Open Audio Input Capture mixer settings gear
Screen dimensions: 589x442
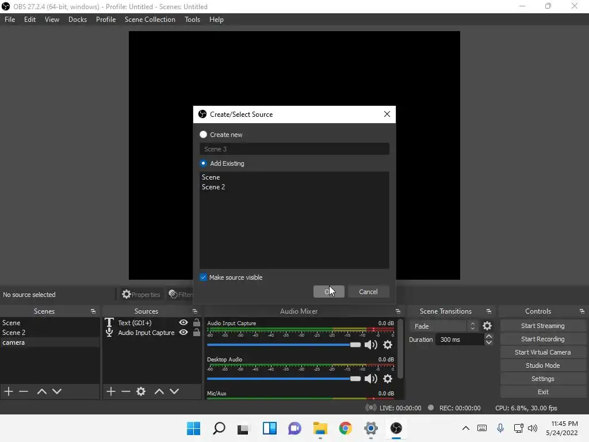pos(388,345)
